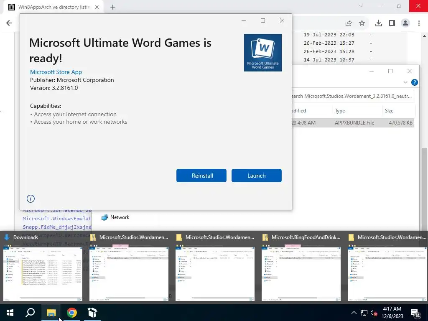The height and width of the screenshot is (321, 428).
Task: Click the Explorer search field
Action: (353, 96)
